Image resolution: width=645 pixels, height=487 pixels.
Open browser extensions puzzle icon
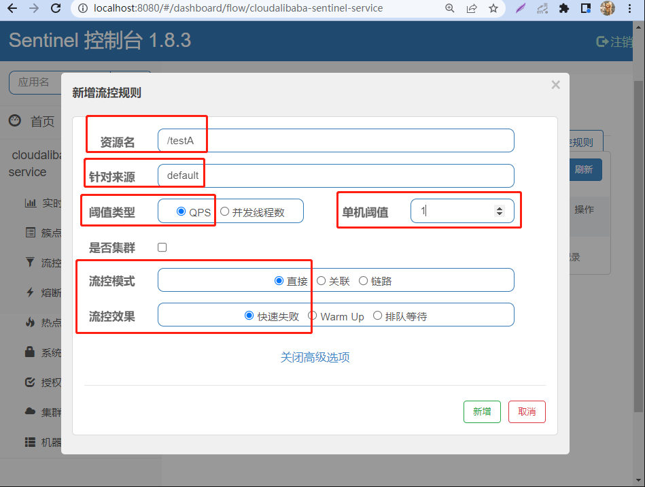(564, 8)
